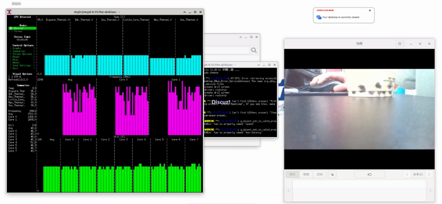Click Reset in Control Options

pyautogui.click(x=16, y=57)
